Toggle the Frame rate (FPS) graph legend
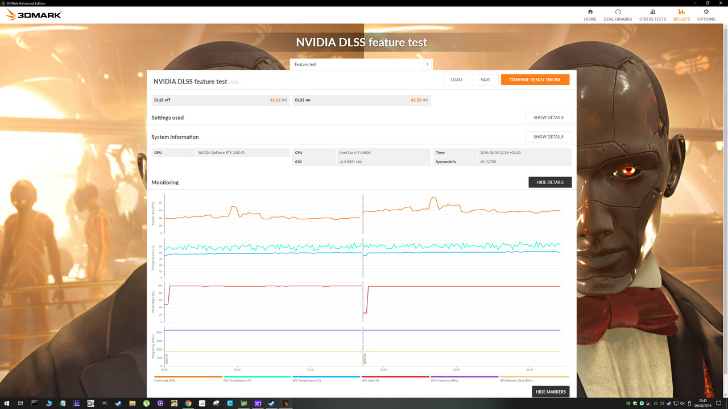Viewport: 728px width, 409px height. tap(188, 378)
